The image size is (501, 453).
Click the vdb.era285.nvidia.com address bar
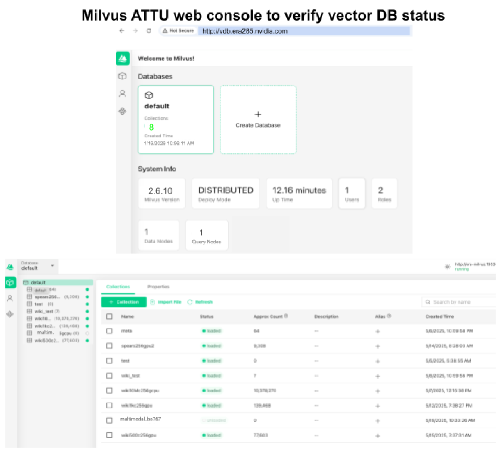[304, 31]
